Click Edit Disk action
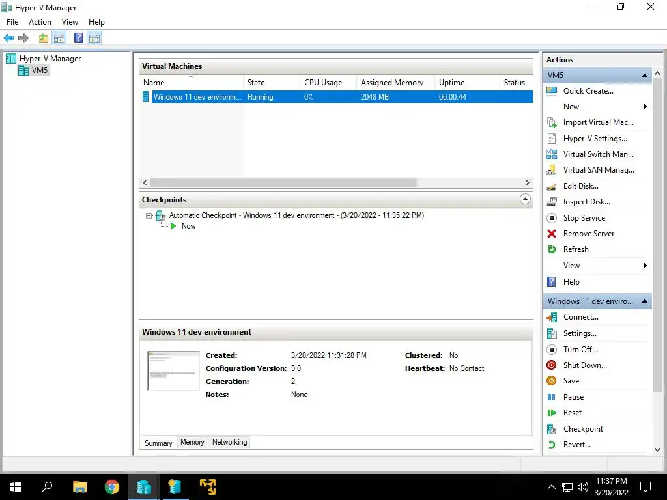Image resolution: width=667 pixels, height=500 pixels. point(580,186)
